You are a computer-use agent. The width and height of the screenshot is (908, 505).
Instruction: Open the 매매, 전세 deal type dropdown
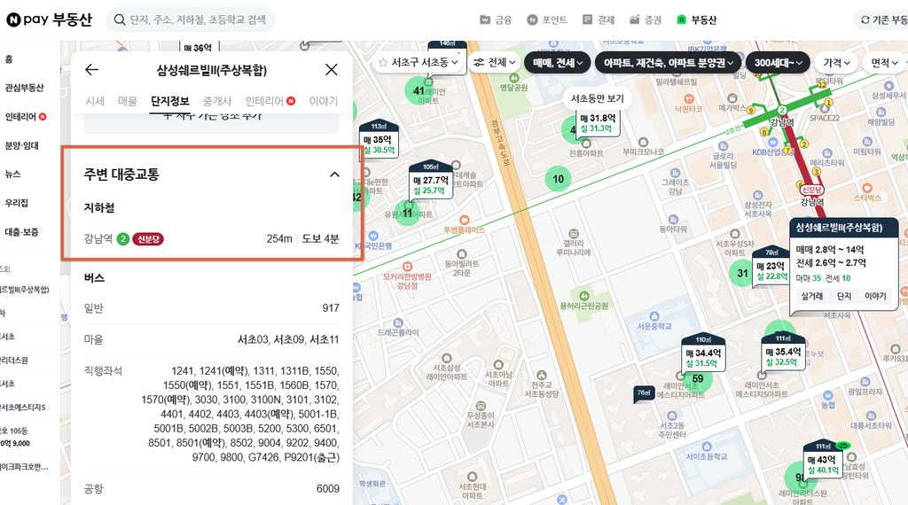[558, 63]
